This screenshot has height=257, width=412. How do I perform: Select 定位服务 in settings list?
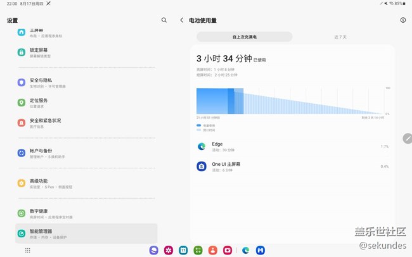[86, 103]
